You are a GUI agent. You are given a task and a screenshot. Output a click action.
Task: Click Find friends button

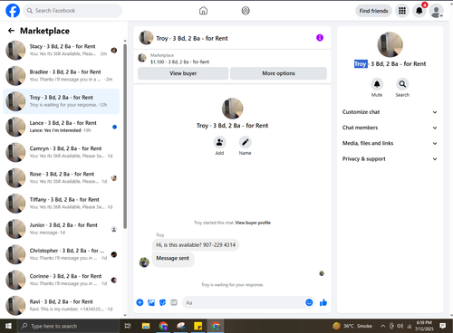pos(373,11)
